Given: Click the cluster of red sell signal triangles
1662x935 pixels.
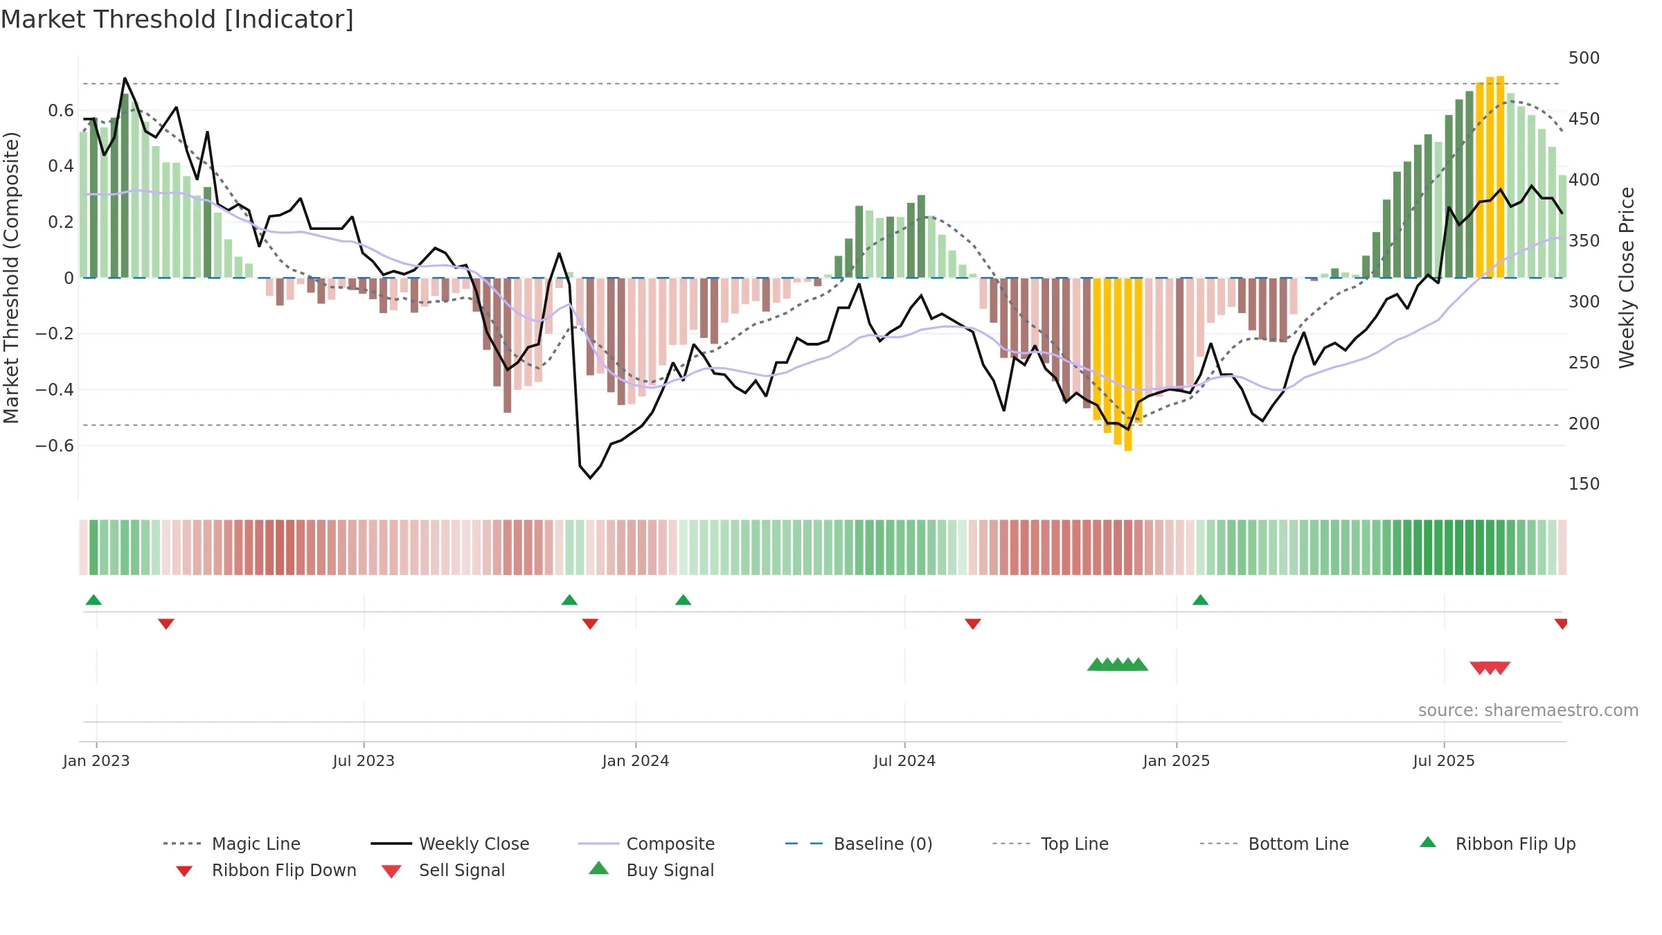Looking at the screenshot, I should (1490, 668).
